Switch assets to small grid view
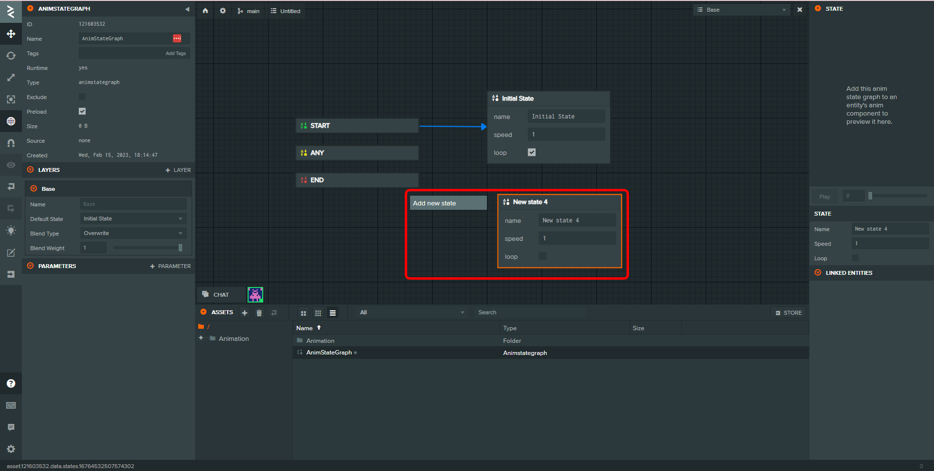The image size is (934, 471). pos(318,313)
